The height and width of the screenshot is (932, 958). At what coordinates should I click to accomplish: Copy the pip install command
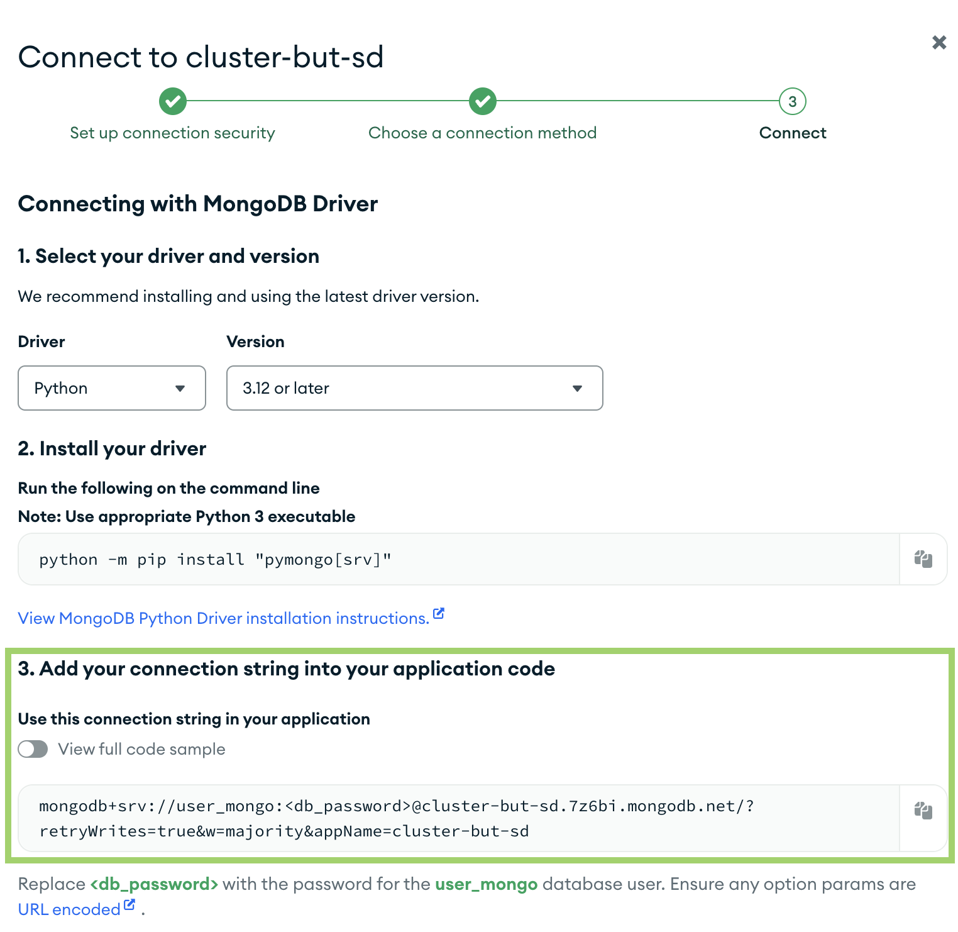tap(923, 559)
